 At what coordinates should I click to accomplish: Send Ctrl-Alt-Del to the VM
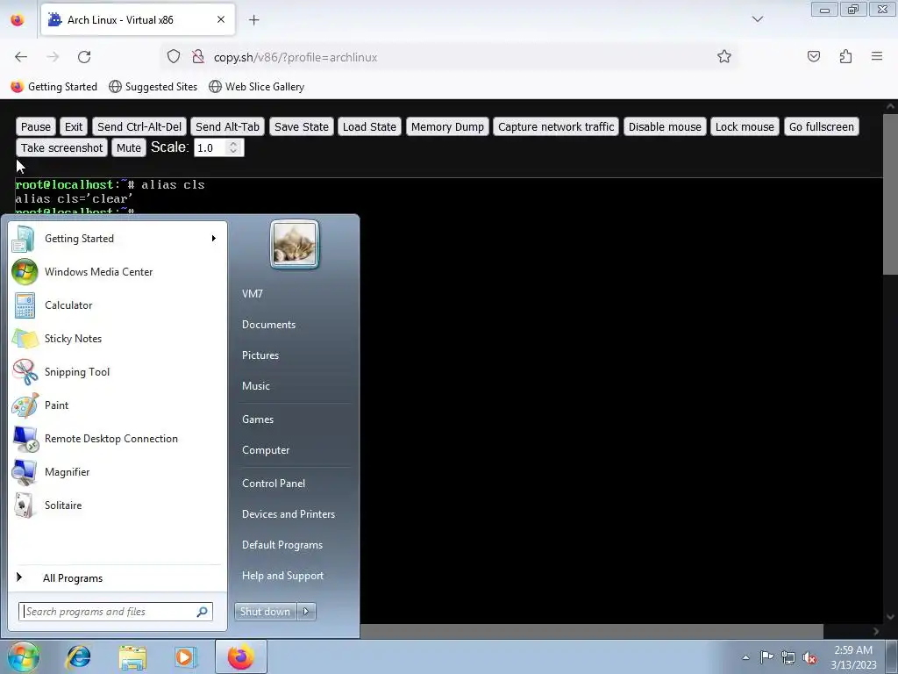click(x=139, y=126)
